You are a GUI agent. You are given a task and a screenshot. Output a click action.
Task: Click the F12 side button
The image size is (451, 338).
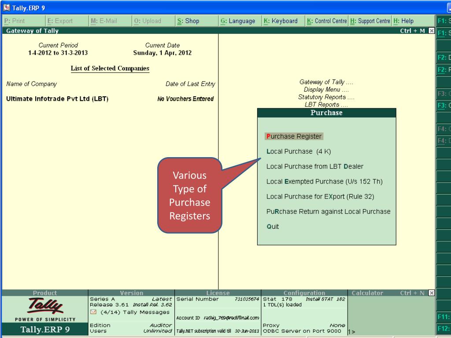pyautogui.click(x=444, y=328)
